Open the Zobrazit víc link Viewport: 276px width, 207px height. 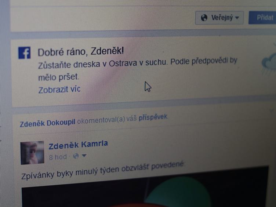59,90
